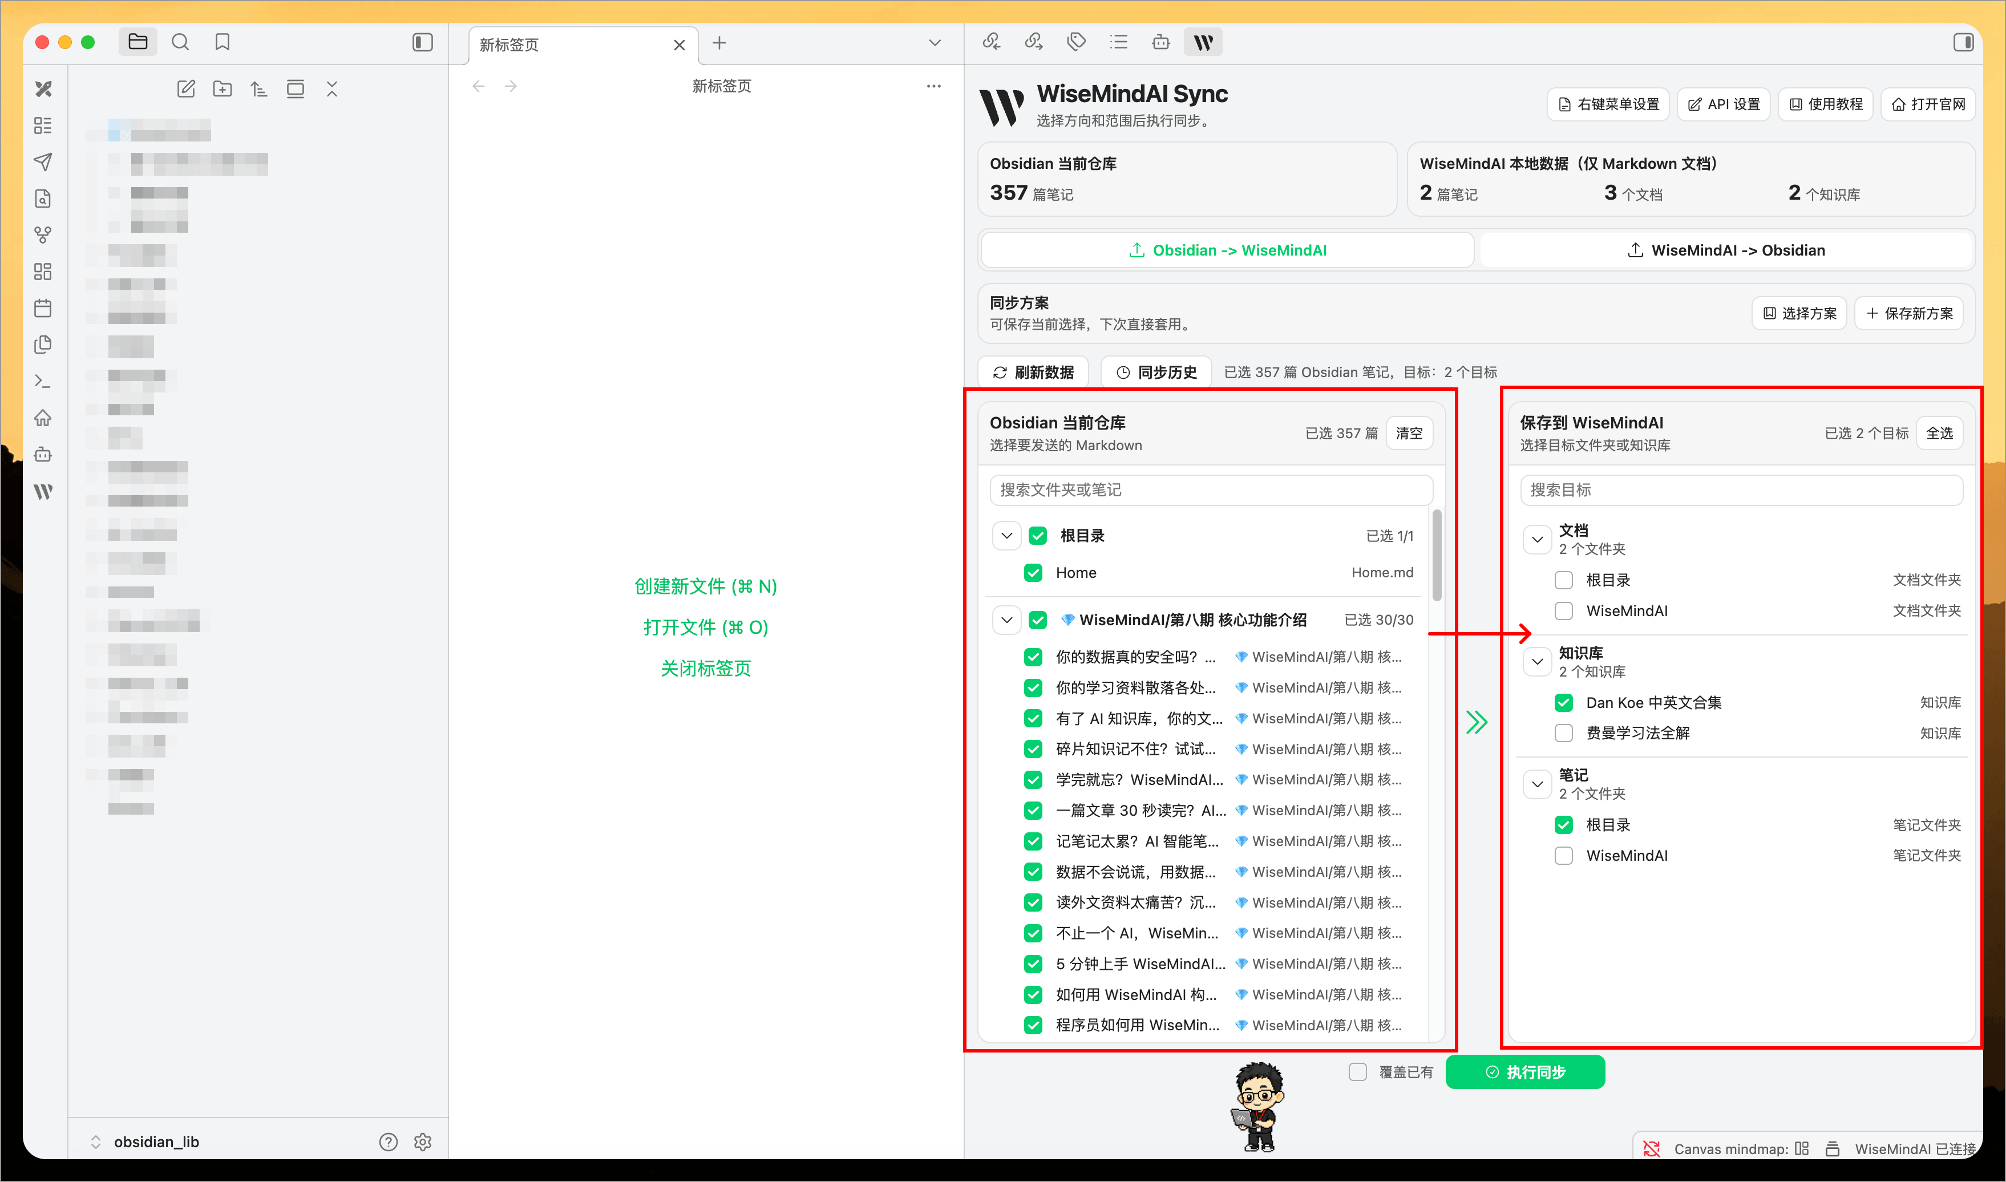Screen dimensions: 2006x1182
Task: Check the 费曼学习法全解 knowledge base
Action: tap(1563, 733)
